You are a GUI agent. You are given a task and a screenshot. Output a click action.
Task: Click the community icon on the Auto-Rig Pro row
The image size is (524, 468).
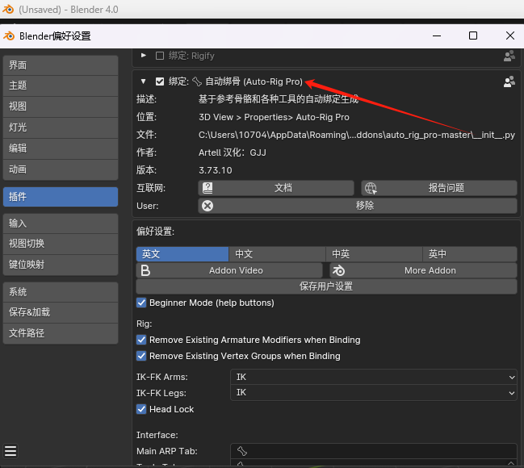pyautogui.click(x=509, y=81)
